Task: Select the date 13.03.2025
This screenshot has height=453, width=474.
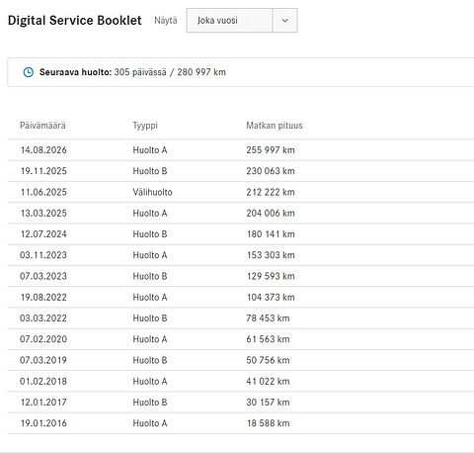Action: pyautogui.click(x=43, y=214)
